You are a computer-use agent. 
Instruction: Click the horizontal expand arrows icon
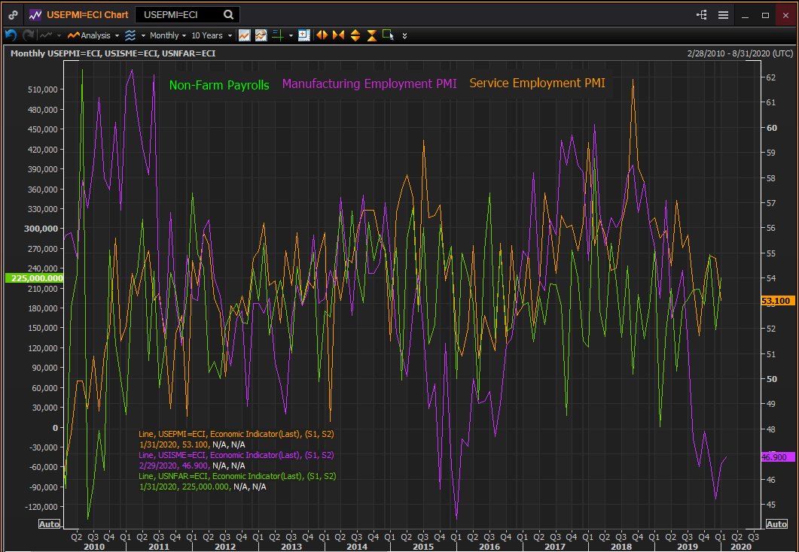322,35
